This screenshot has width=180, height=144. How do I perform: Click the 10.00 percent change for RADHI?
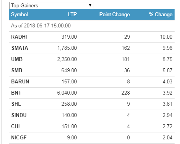click(x=166, y=37)
